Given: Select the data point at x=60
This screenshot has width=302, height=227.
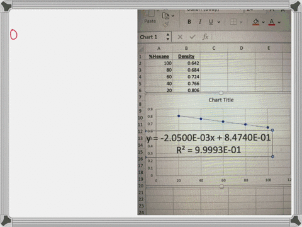Looking at the screenshot, I should 223,122.
